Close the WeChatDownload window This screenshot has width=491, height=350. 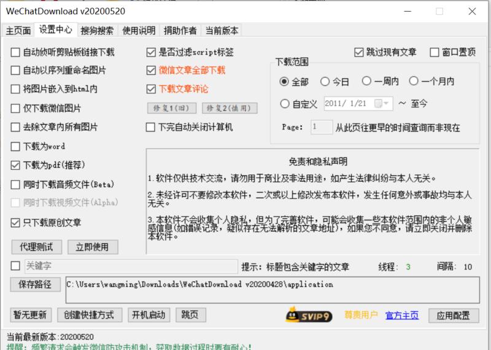click(472, 12)
